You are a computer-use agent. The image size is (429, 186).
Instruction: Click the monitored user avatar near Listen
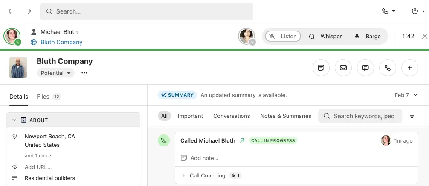[x=247, y=36]
